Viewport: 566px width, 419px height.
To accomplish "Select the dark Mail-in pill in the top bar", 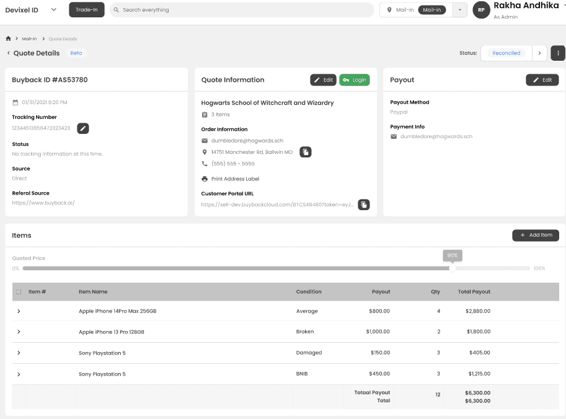I will 431,10.
